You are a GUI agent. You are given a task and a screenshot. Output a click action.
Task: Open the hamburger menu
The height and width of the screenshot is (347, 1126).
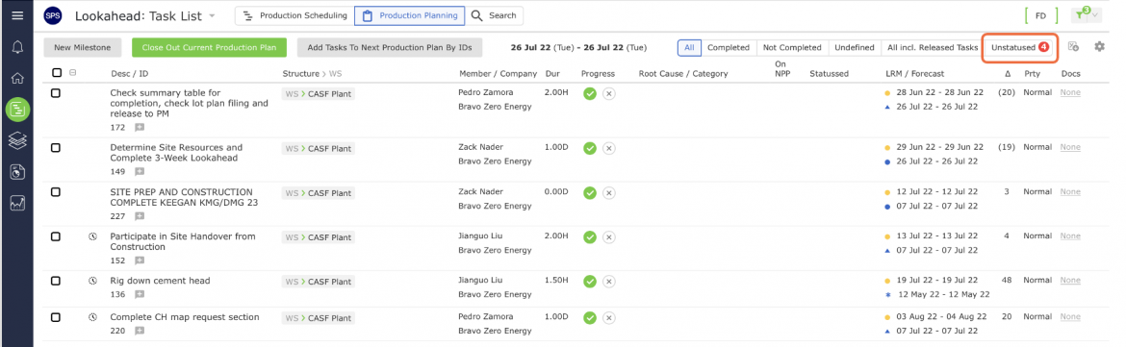click(x=17, y=15)
